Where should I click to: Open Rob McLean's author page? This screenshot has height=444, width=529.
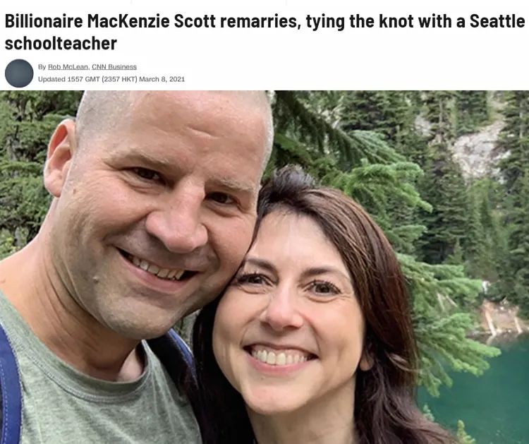coord(68,67)
